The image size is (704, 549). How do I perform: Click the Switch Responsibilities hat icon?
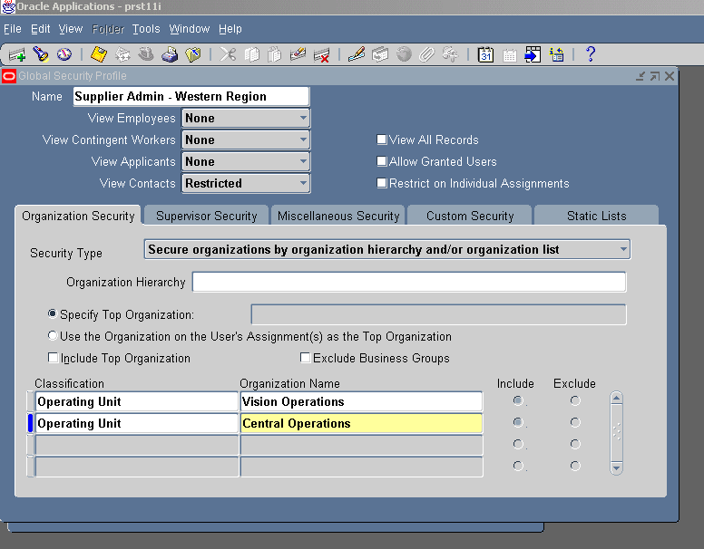pyautogui.click(x=146, y=54)
